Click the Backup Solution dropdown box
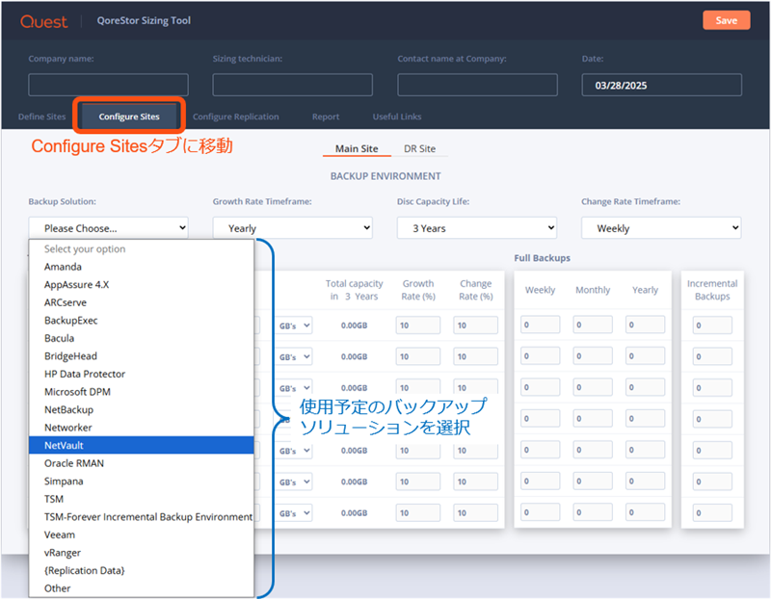Image resolution: width=771 pixels, height=599 pixels. pos(108,228)
